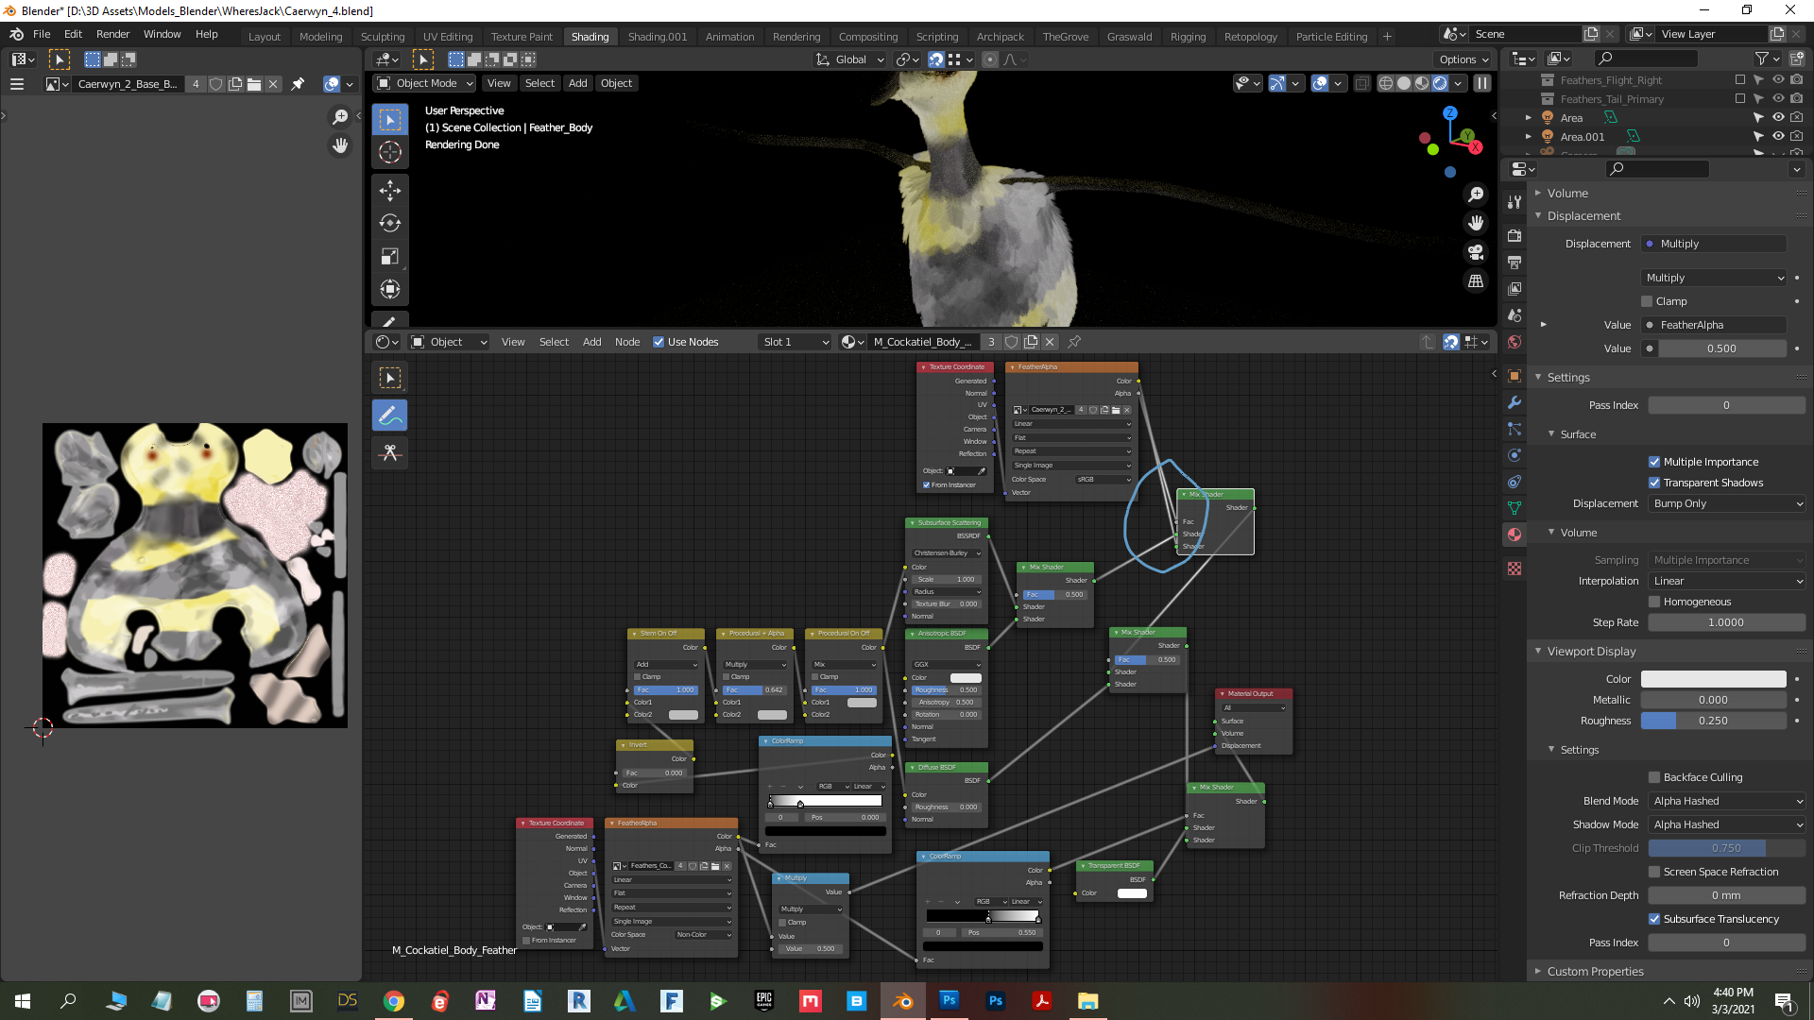Select the Rotate tool in viewport toolbar
The image size is (1814, 1020).
tap(389, 224)
